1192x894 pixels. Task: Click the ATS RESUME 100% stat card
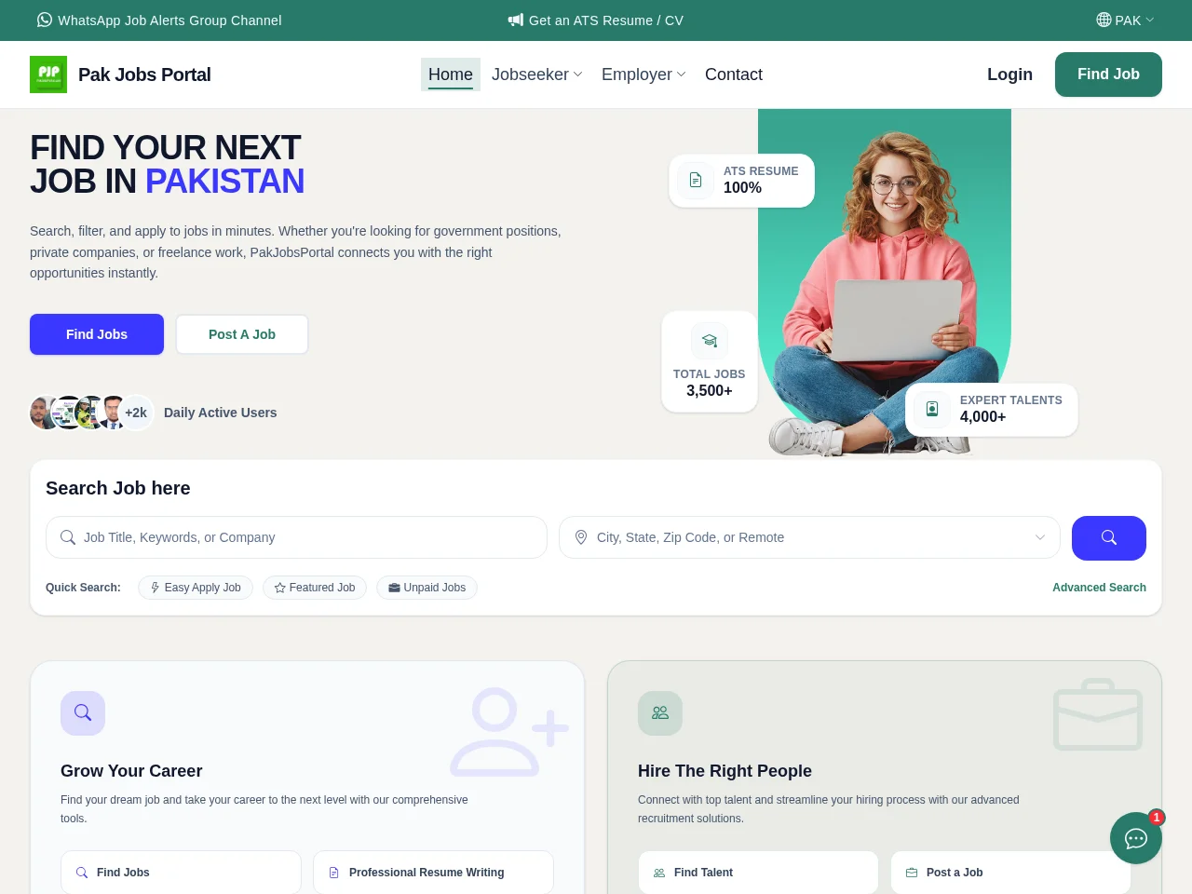(x=742, y=180)
